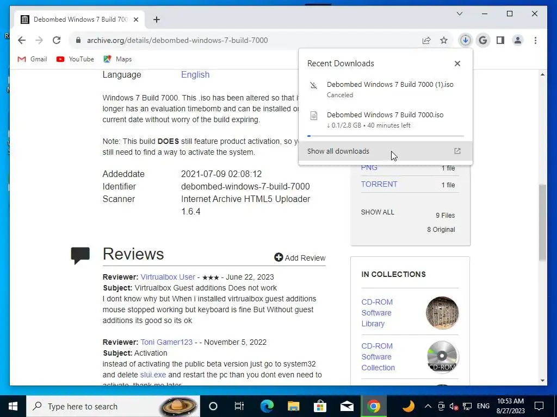Click the 9 Files count
This screenshot has width=557, height=417.
(445, 215)
